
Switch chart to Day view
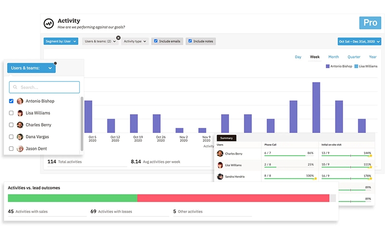click(x=298, y=57)
